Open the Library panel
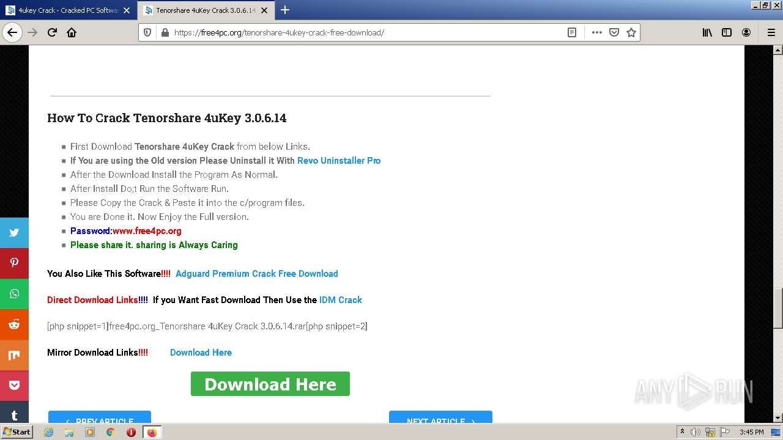 pos(707,32)
